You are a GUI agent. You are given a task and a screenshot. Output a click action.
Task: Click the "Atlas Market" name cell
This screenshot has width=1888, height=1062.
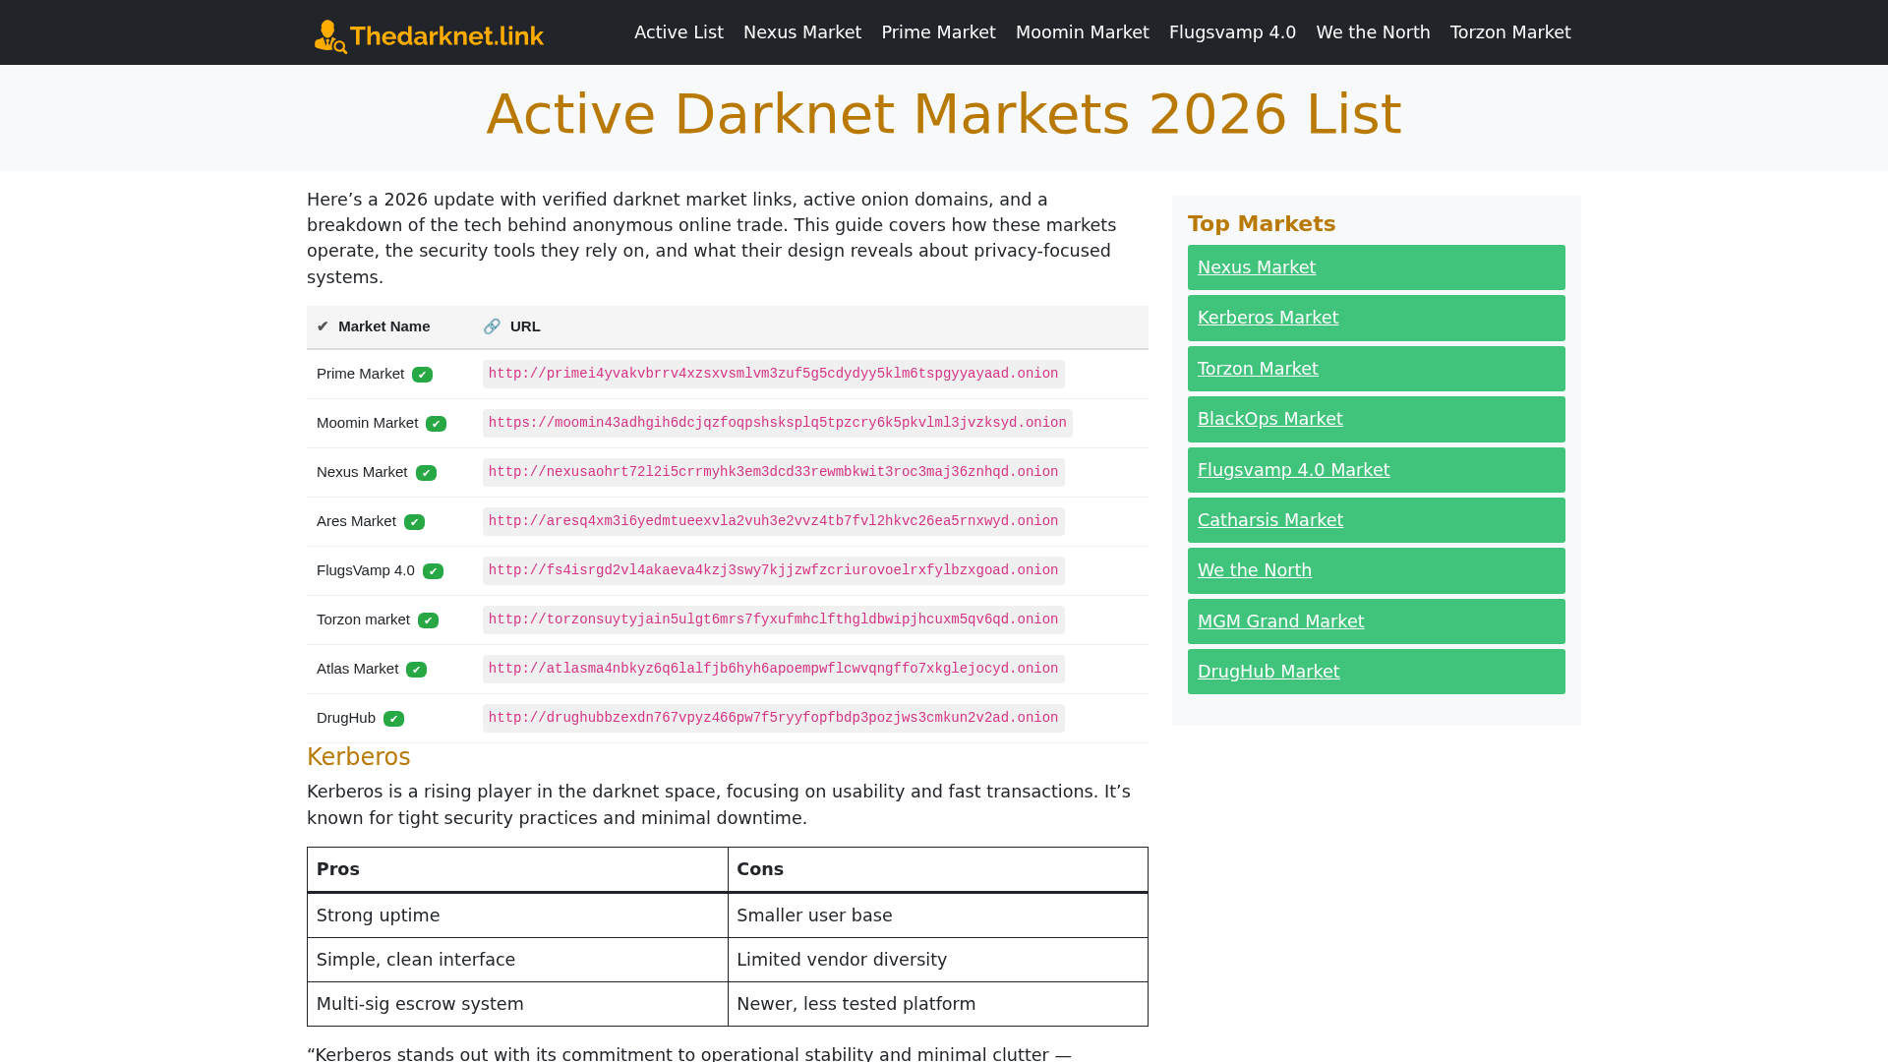[357, 669]
